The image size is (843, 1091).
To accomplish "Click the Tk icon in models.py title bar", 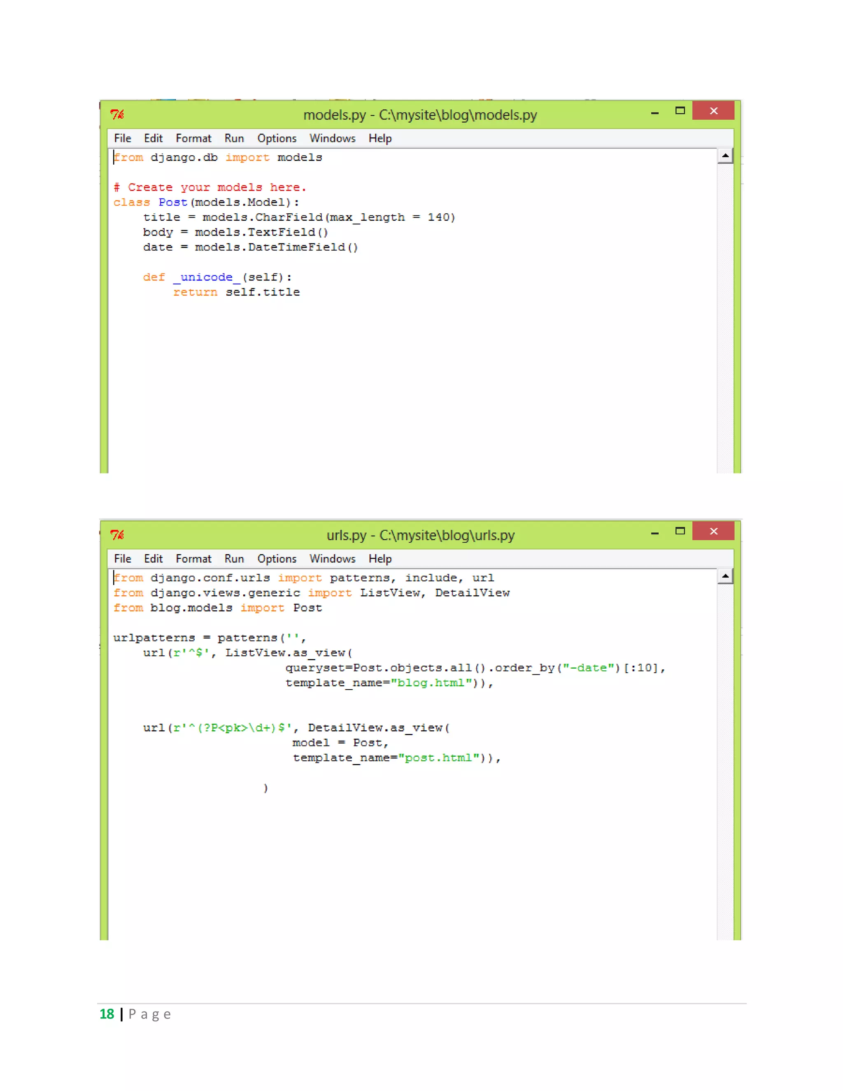I will pos(117,114).
